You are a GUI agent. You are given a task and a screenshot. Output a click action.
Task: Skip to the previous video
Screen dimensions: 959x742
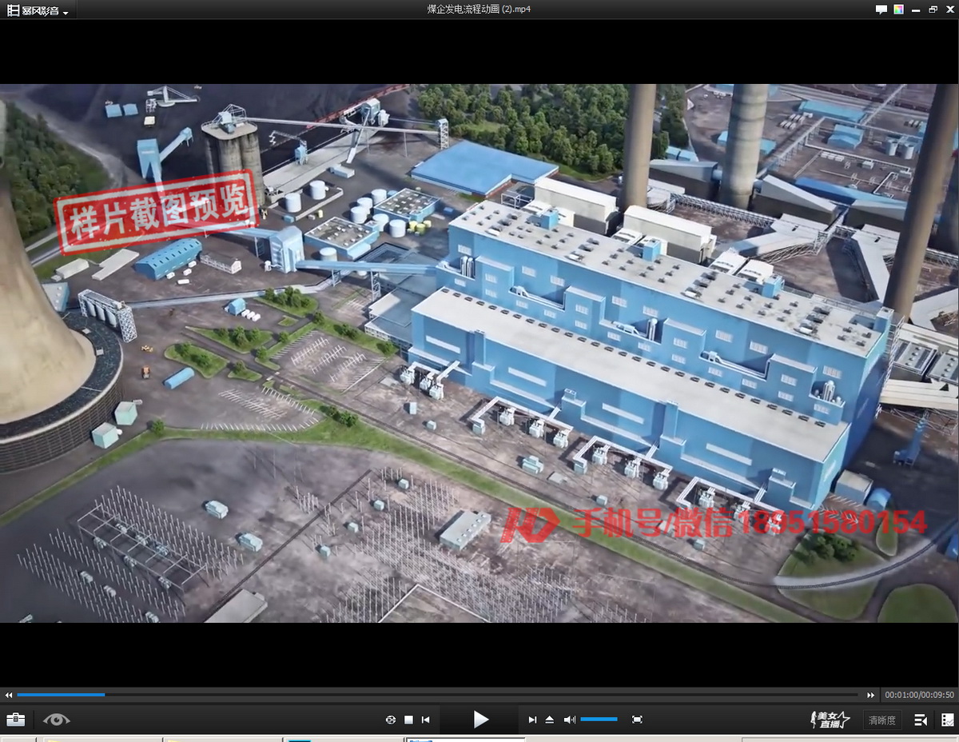coord(426,720)
